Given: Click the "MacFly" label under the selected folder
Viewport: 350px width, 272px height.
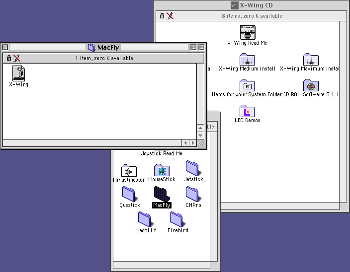Looking at the screenshot, I should click(162, 205).
